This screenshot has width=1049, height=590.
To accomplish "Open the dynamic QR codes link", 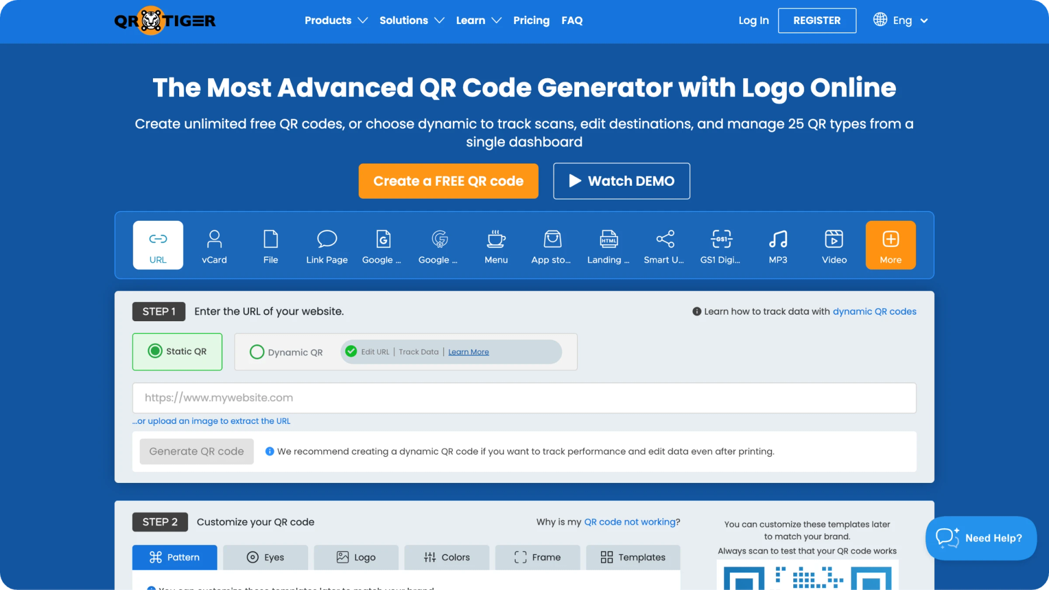I will pyautogui.click(x=875, y=311).
